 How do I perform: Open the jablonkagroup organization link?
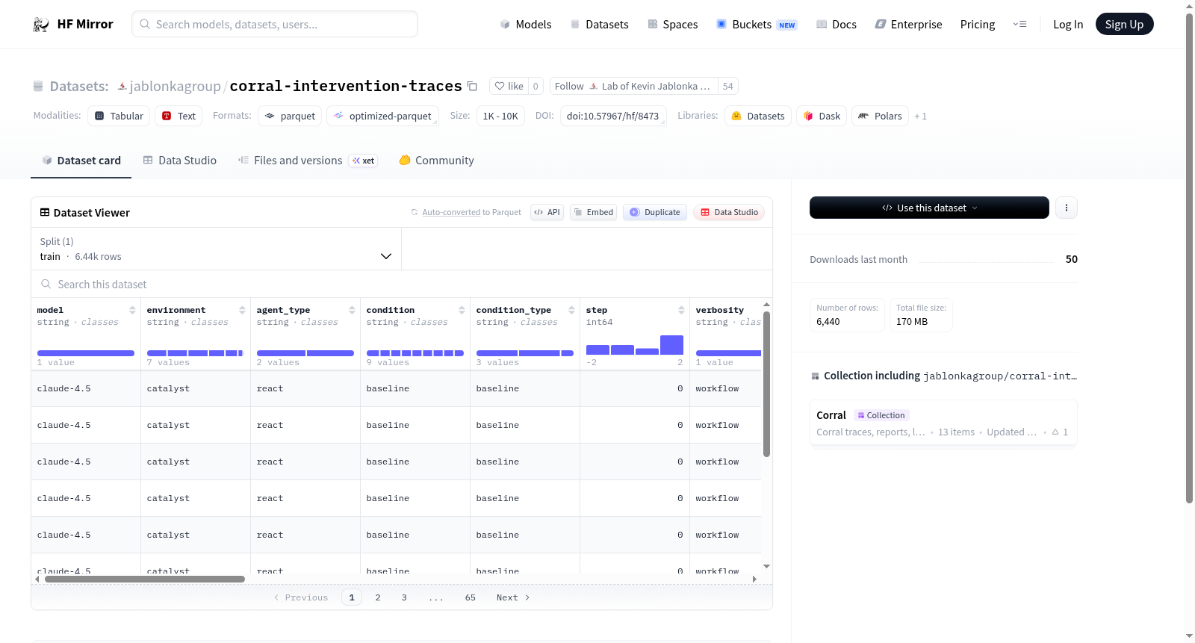tap(175, 87)
